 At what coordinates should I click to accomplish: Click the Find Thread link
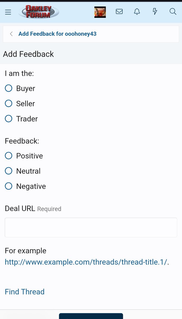pyautogui.click(x=24, y=292)
